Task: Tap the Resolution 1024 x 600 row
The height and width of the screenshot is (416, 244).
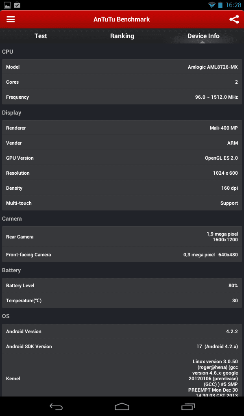Action: (x=122, y=173)
